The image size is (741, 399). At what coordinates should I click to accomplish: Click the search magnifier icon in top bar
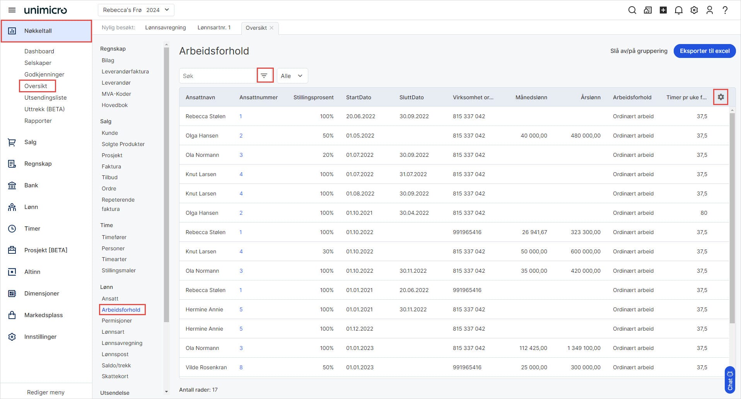point(632,10)
